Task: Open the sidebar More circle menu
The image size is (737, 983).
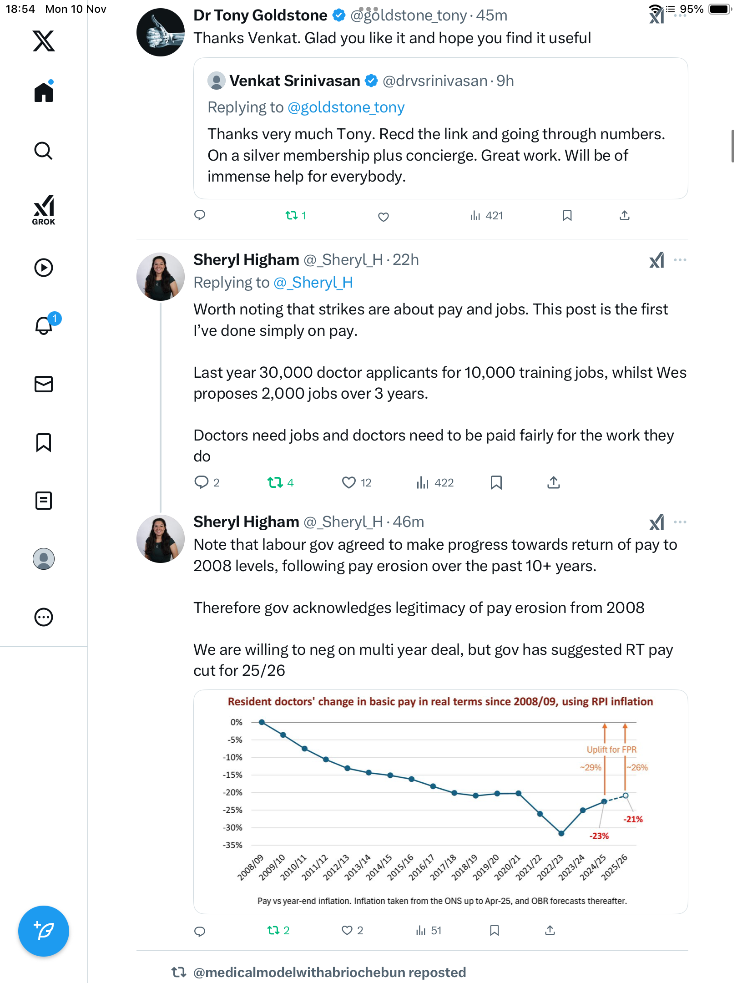Action: coord(44,617)
